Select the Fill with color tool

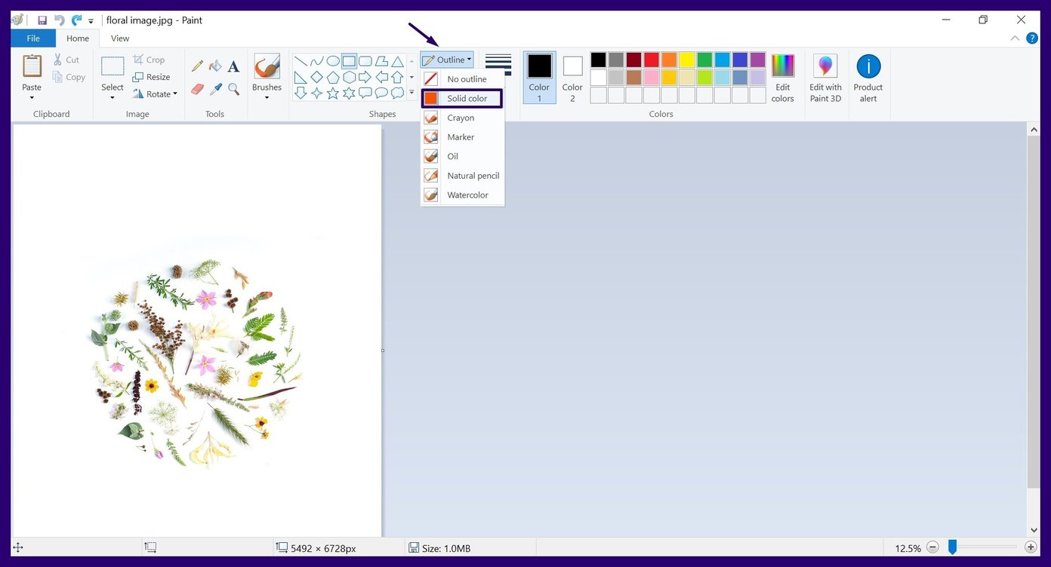point(215,66)
